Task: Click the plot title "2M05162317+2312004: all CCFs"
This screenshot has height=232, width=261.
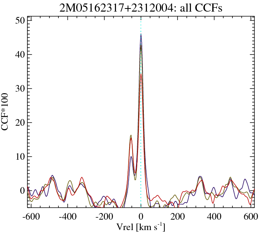Action: [140, 8]
